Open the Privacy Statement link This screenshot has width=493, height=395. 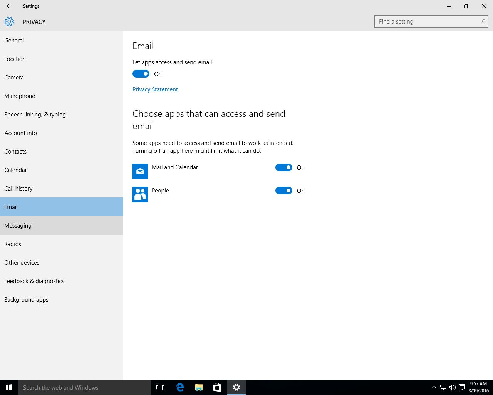coord(155,89)
